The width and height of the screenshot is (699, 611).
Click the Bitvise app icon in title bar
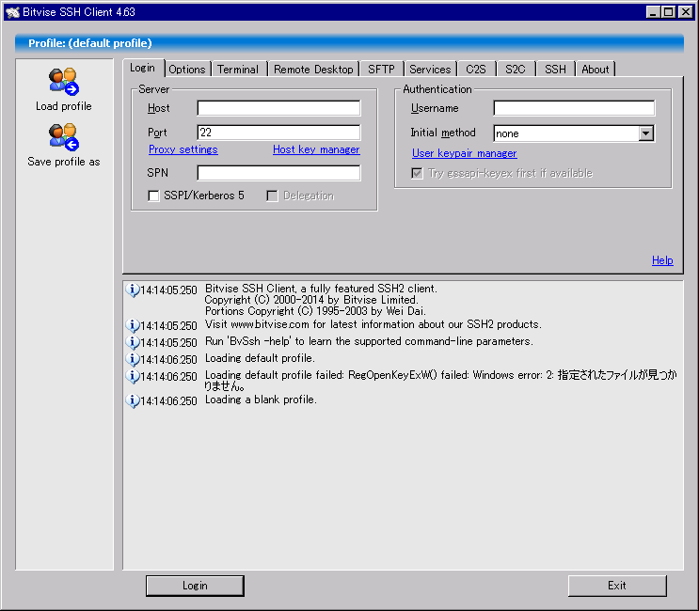12,12
